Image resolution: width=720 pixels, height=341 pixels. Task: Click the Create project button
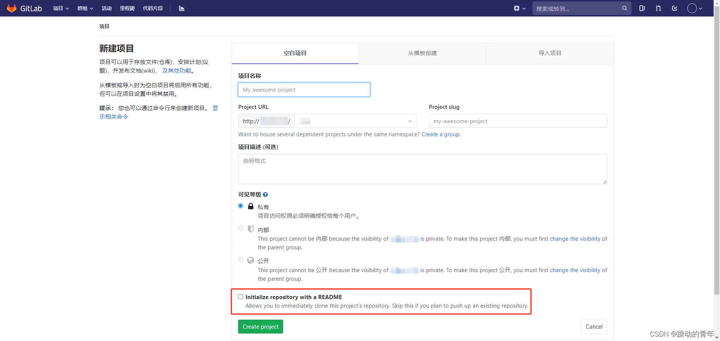261,327
